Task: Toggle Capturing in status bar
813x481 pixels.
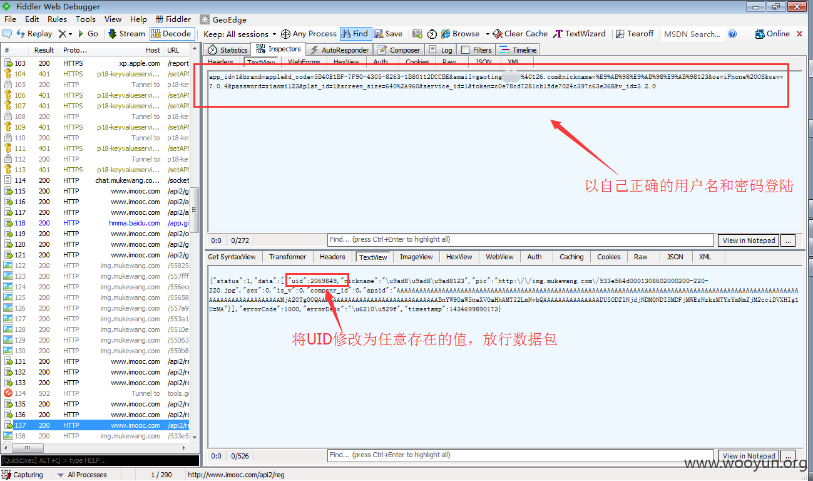Action: pos(23,475)
